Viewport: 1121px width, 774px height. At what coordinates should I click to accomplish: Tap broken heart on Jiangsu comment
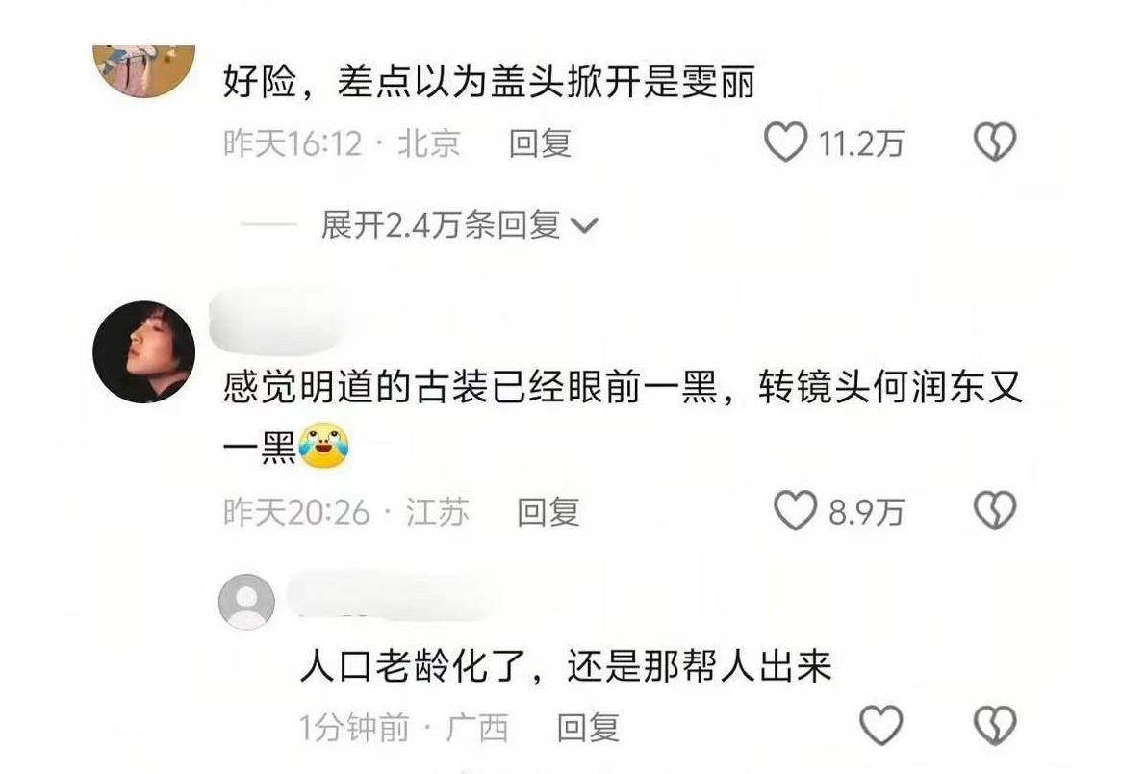tap(994, 510)
